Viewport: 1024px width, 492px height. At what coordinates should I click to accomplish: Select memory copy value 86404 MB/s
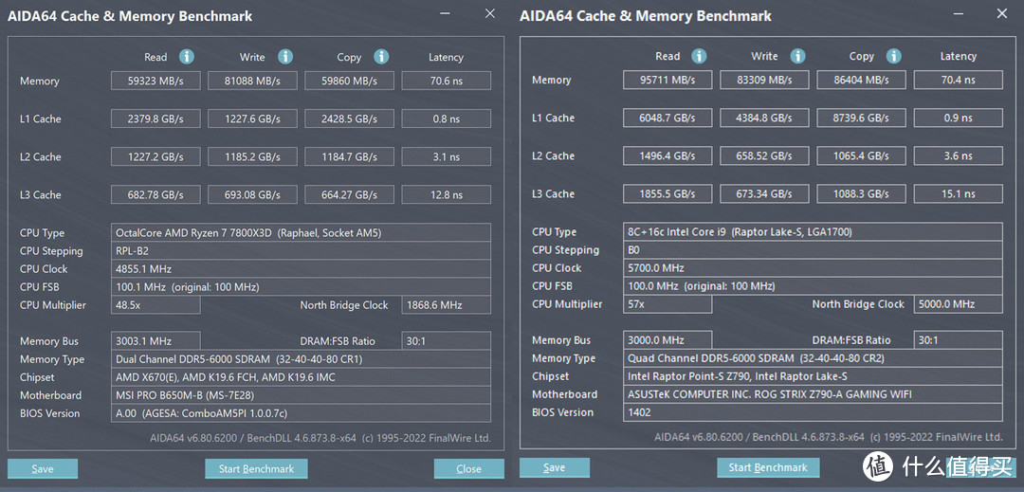[x=861, y=81]
